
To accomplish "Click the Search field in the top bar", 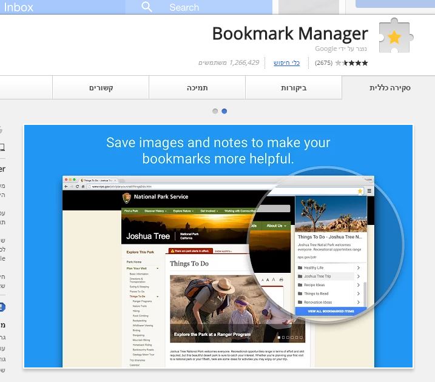I will [x=198, y=7].
